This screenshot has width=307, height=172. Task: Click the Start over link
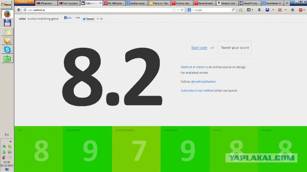[199, 48]
